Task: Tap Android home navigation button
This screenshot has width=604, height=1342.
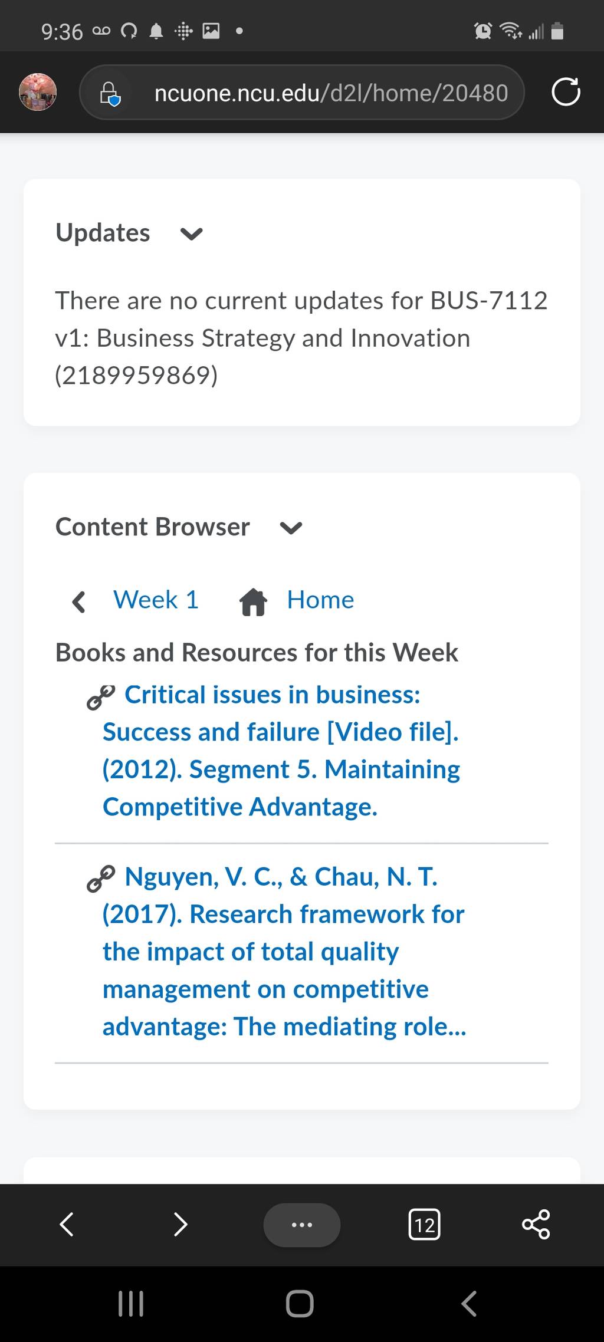Action: click(300, 1303)
